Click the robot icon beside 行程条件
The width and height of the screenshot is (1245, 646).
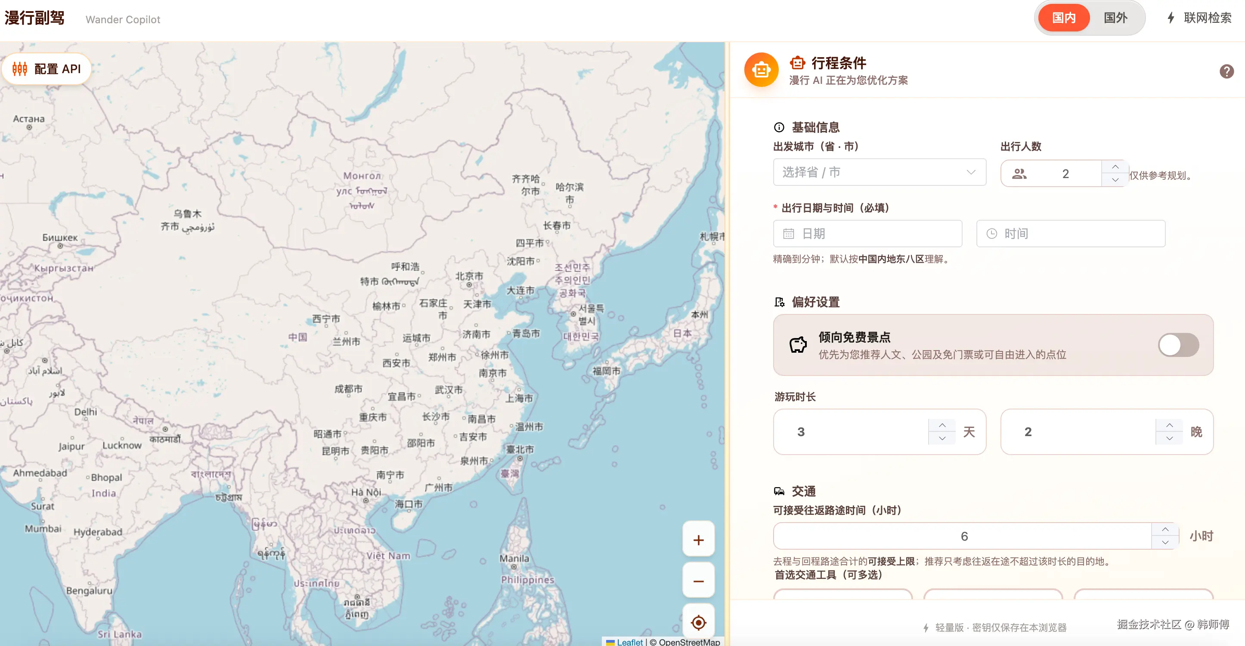coord(797,63)
